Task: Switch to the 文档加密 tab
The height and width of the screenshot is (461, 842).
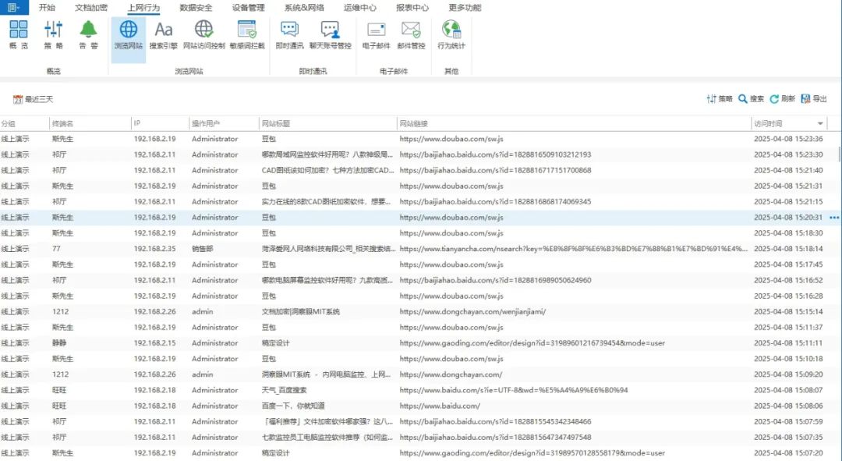Action: click(90, 8)
